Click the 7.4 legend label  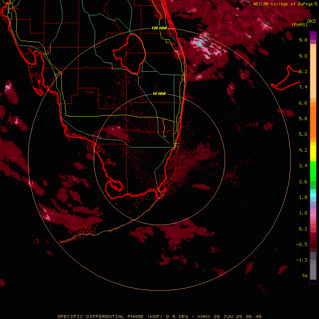pyautogui.click(x=303, y=87)
